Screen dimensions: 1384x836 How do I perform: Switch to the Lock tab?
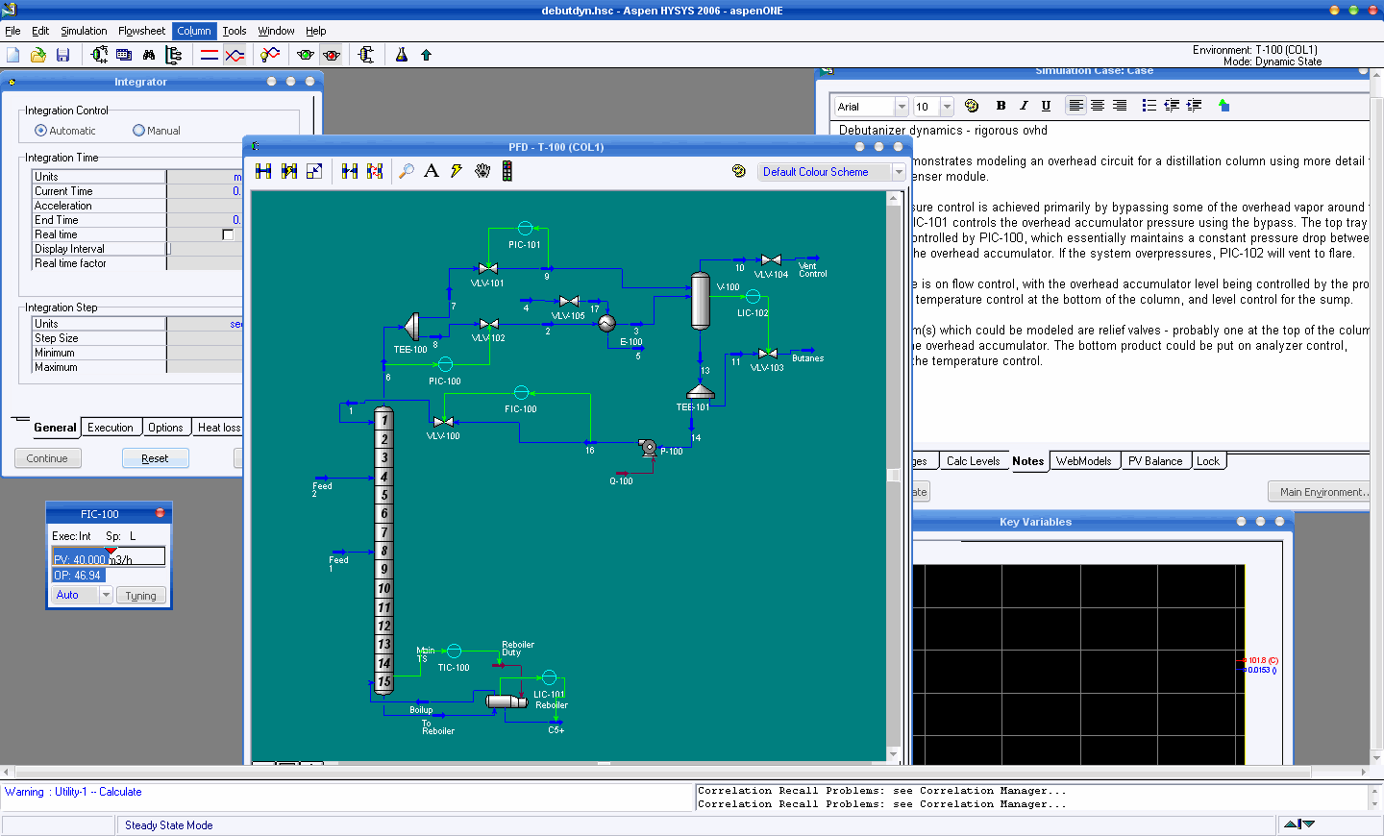pos(1208,461)
